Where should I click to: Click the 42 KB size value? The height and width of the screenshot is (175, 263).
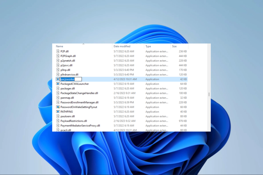183,79
